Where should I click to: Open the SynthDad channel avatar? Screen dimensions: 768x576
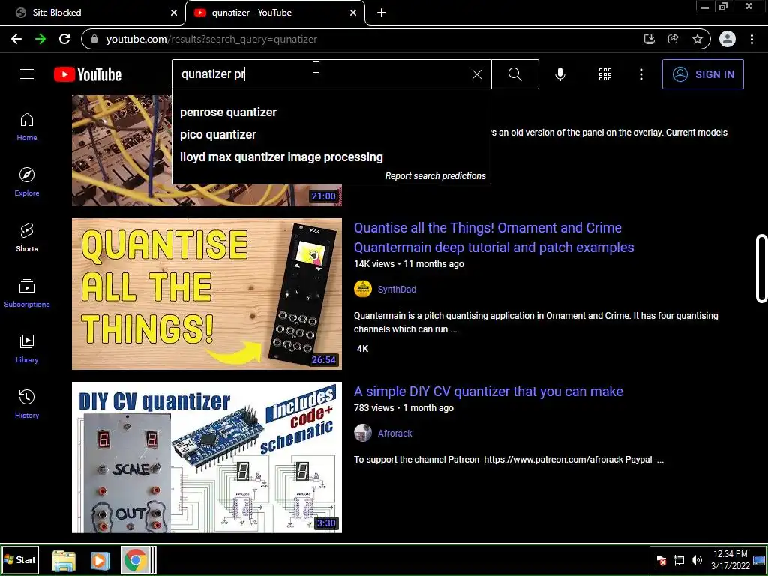363,289
